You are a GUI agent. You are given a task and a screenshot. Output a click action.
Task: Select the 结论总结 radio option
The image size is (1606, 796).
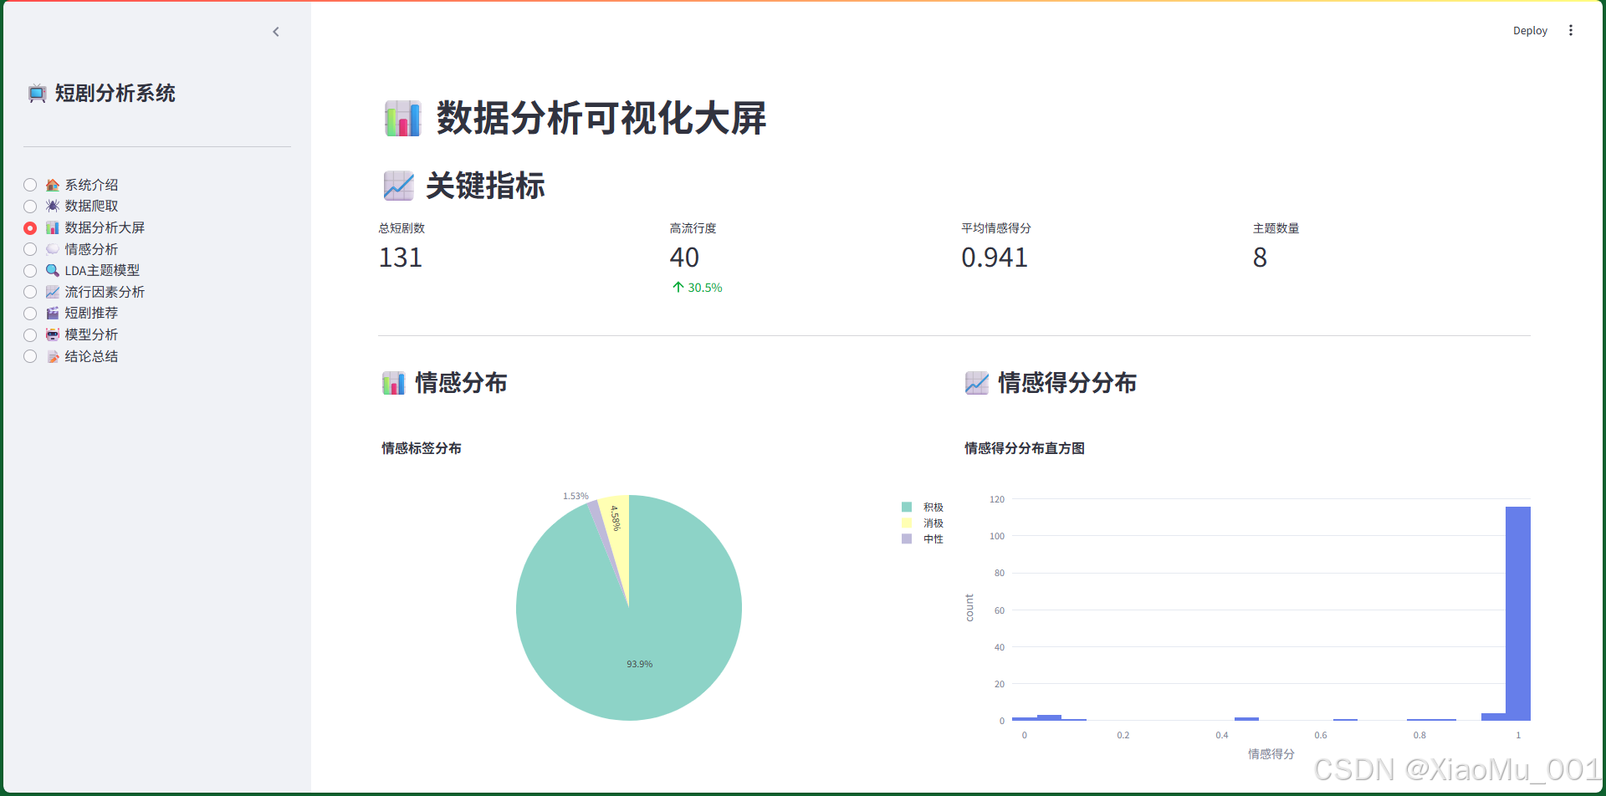point(30,356)
